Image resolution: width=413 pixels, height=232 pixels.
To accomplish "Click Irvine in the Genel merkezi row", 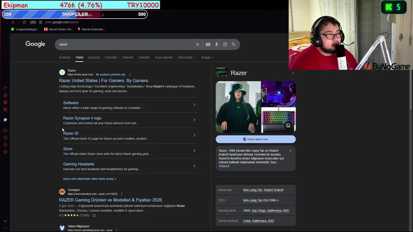I will pos(247,221).
